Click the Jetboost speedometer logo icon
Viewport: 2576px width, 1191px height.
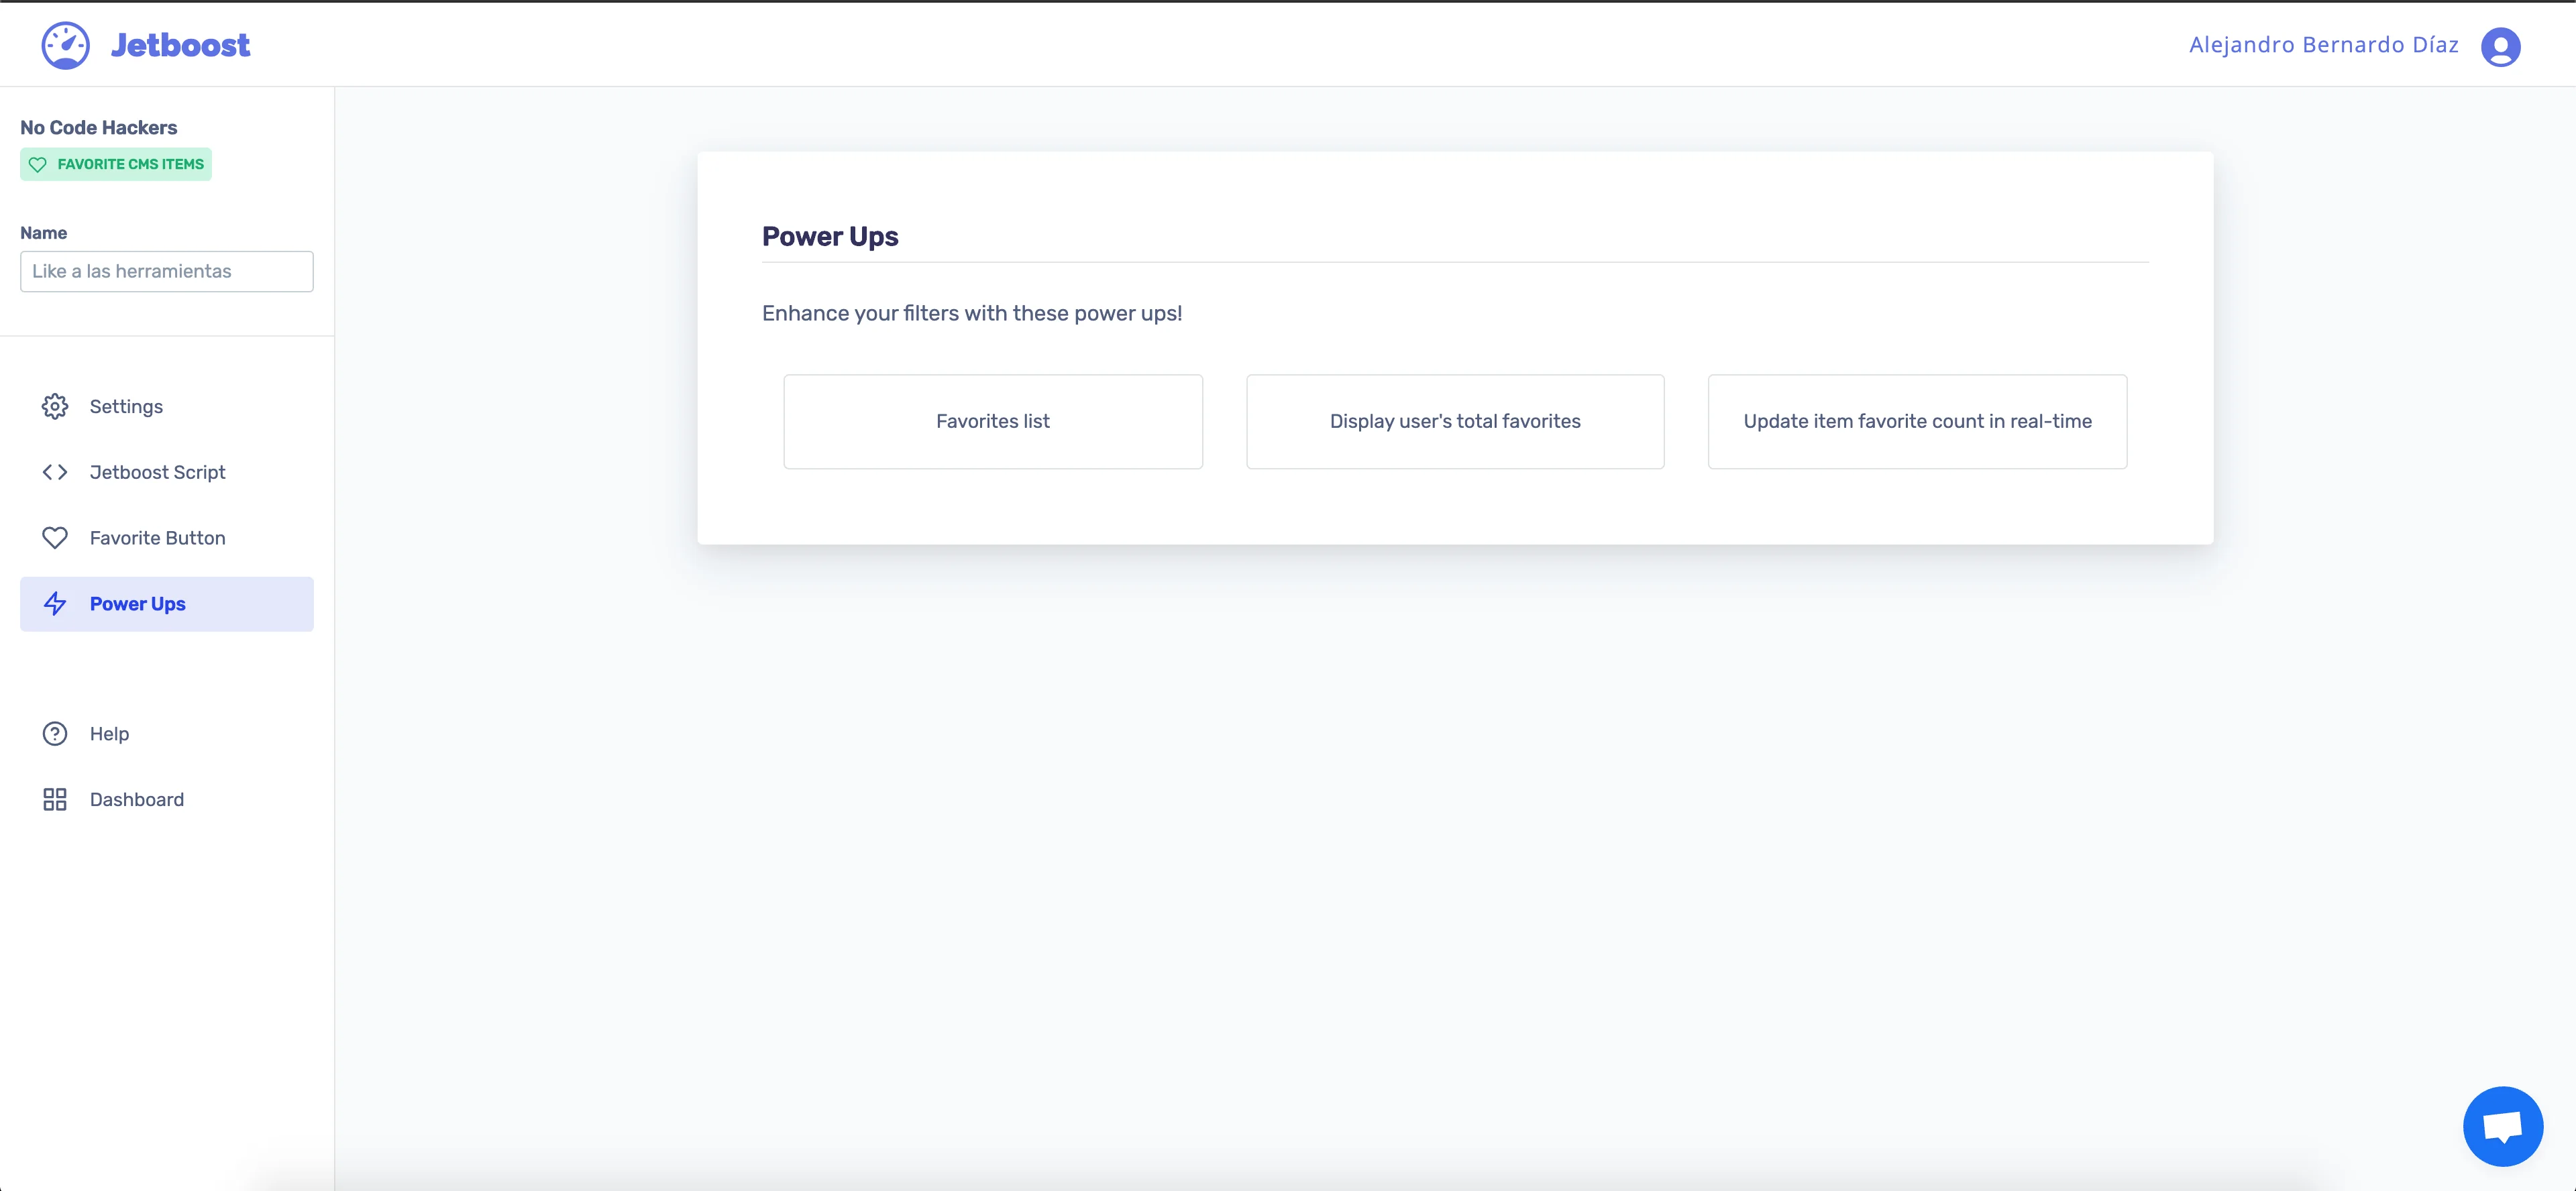pyautogui.click(x=65, y=46)
